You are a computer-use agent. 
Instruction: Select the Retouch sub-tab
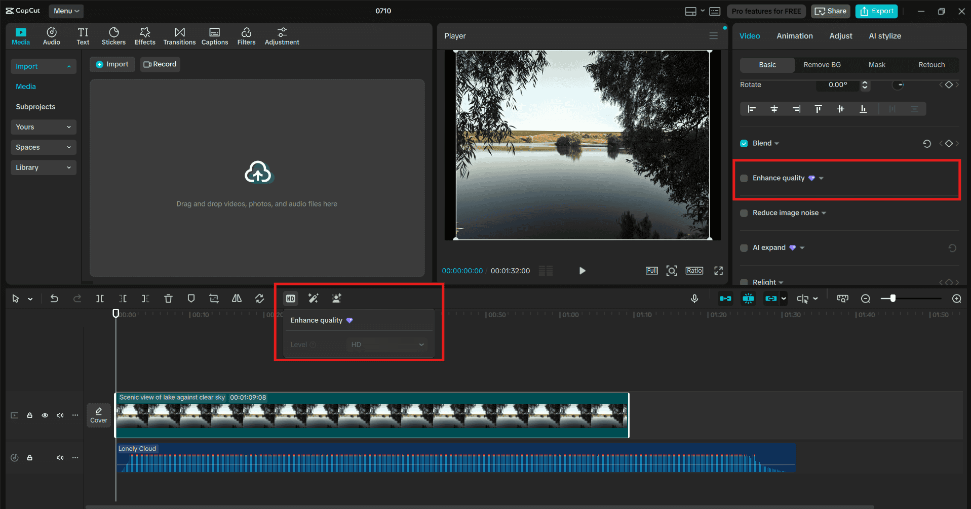pos(931,65)
